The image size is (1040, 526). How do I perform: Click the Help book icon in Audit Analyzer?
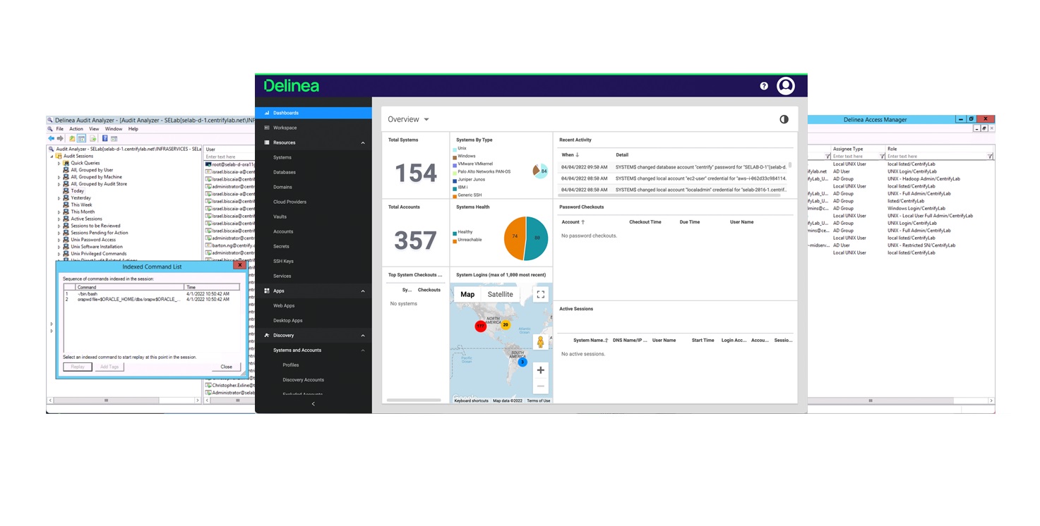point(105,138)
